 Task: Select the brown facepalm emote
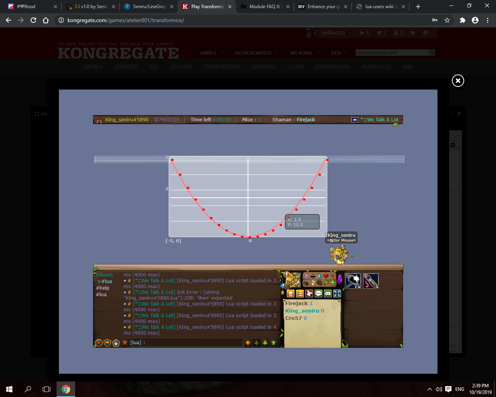pyautogui.click(x=319, y=283)
